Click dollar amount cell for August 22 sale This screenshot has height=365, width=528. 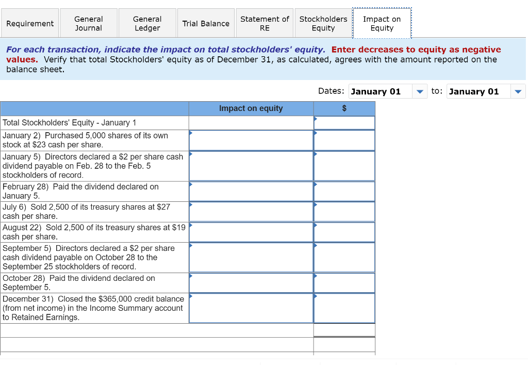point(344,232)
